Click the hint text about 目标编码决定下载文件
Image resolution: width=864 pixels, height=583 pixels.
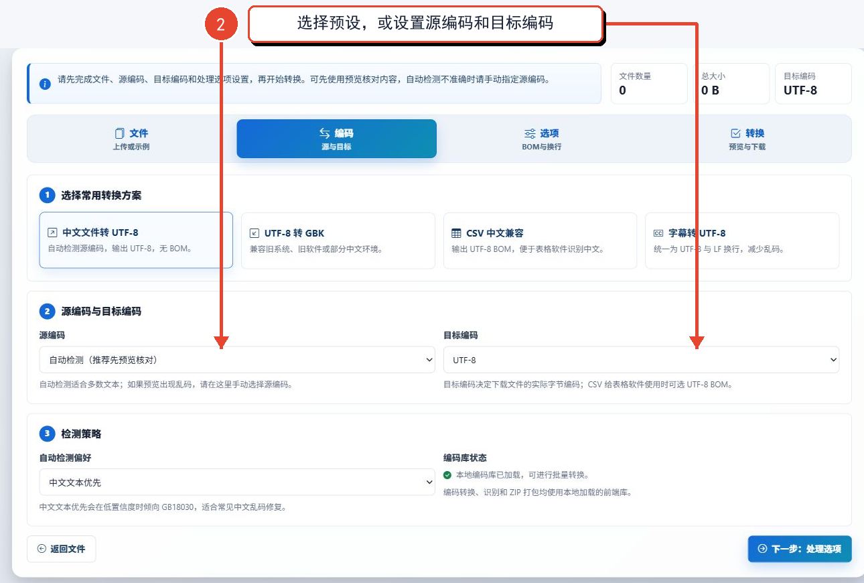click(588, 385)
